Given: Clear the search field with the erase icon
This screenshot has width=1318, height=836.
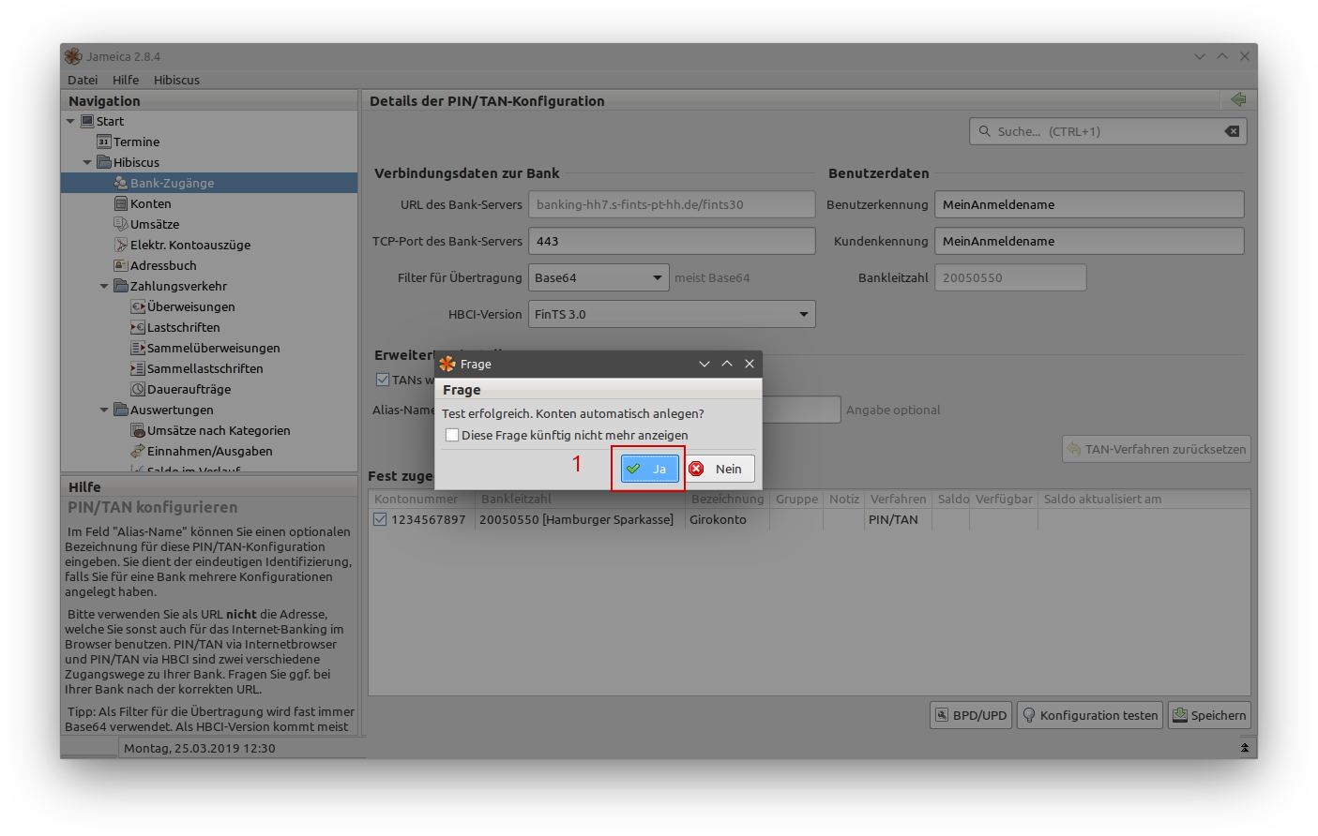Looking at the screenshot, I should pyautogui.click(x=1232, y=131).
